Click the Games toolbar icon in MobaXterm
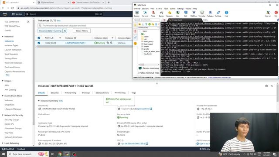 (x=161, y=14)
